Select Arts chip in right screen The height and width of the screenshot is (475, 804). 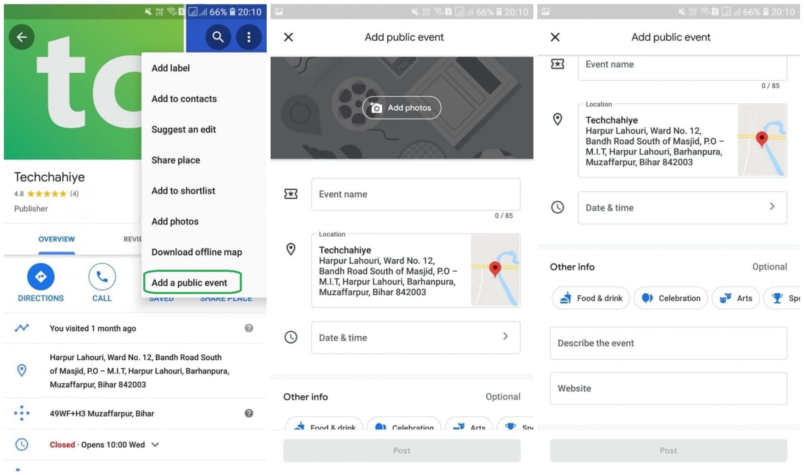(x=735, y=298)
